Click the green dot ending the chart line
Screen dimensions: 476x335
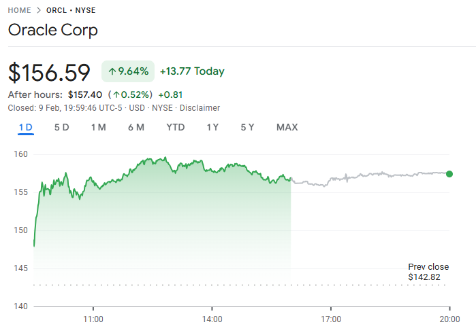449,174
